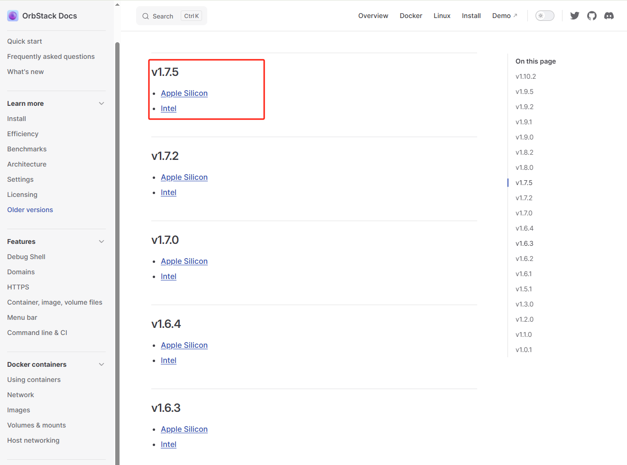Jump to v1.9.5 in page outline
This screenshot has width=627, height=465.
(524, 92)
